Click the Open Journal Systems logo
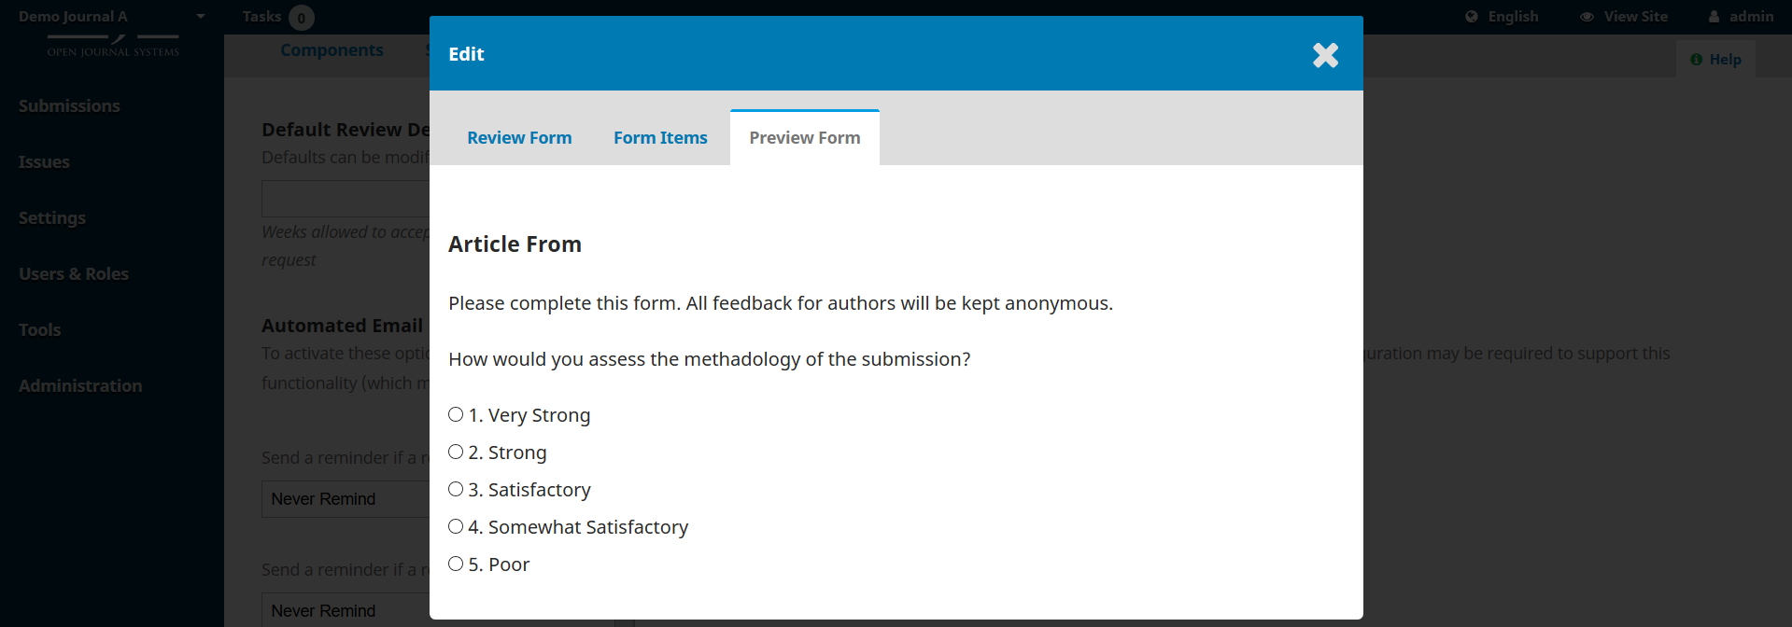This screenshot has width=1792, height=627. 112,42
